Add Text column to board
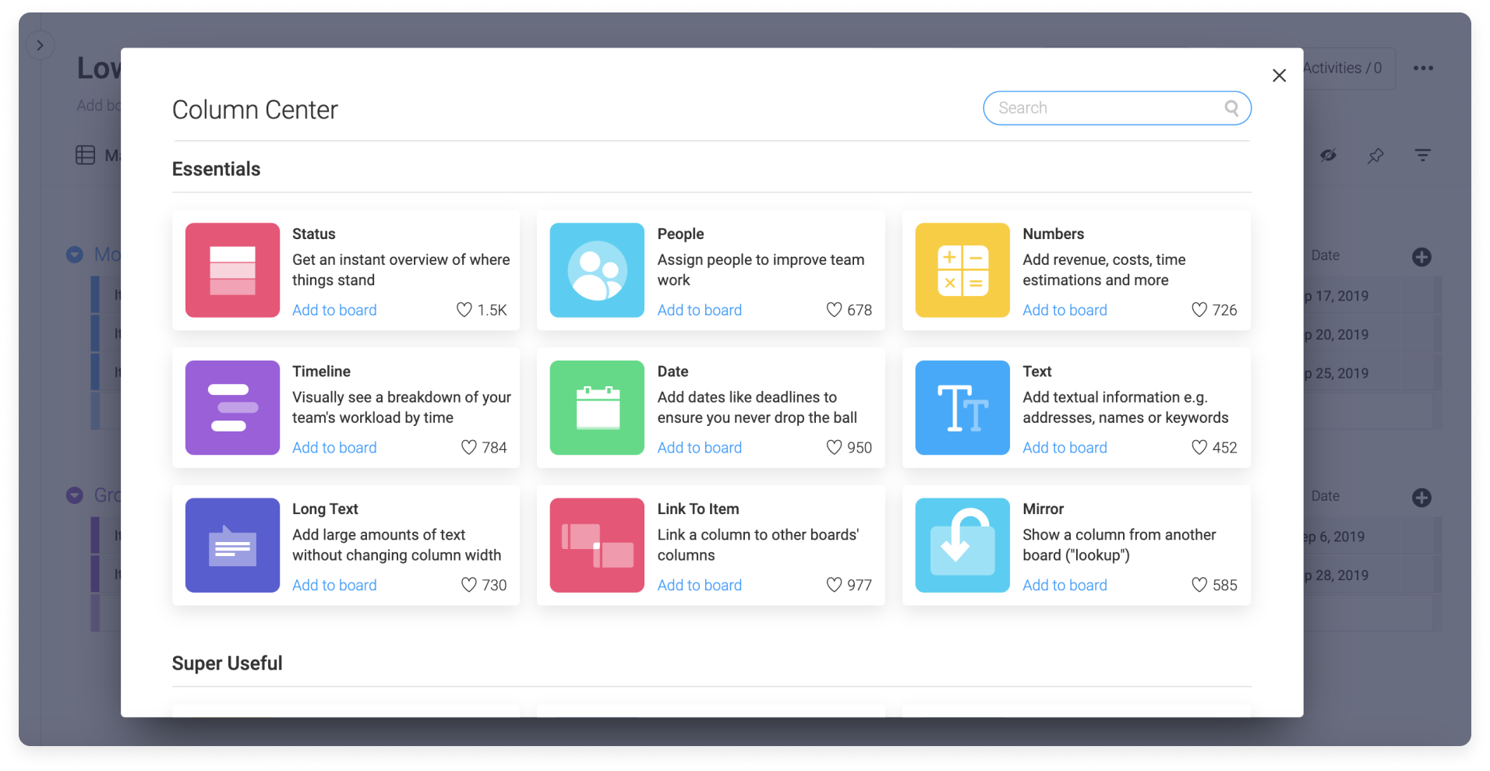1490x771 pixels. [x=1065, y=448]
